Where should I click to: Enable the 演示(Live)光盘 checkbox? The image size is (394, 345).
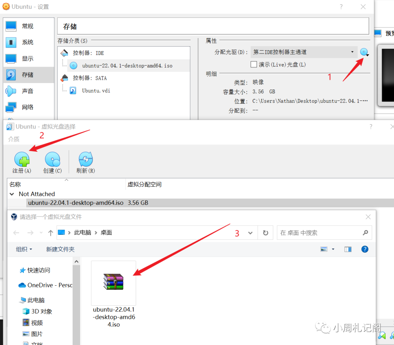254,64
